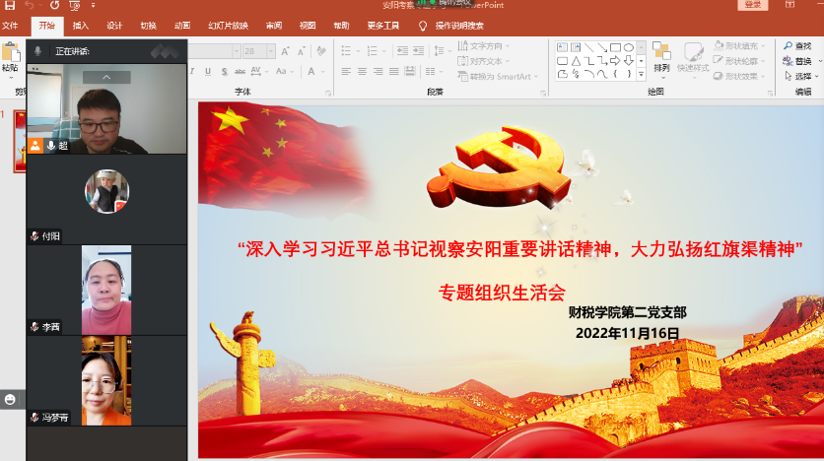Toggle strikethrough text formatting

239,70
